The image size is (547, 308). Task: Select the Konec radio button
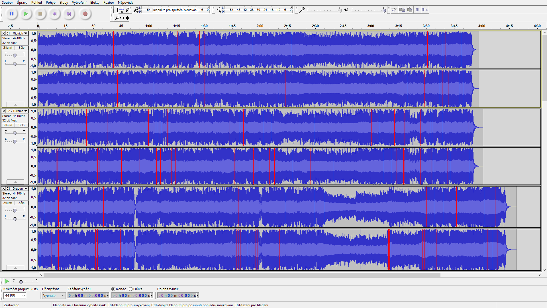click(x=113, y=289)
